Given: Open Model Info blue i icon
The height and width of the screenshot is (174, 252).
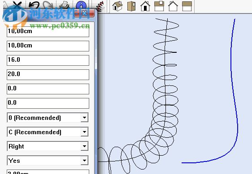Looking at the screenshot, I should [x=81, y=6].
